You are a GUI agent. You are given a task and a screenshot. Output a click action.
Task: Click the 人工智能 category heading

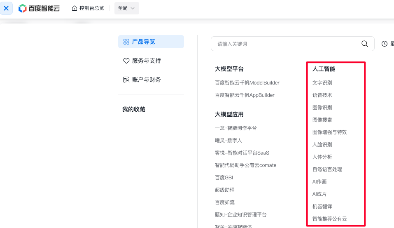coord(324,69)
